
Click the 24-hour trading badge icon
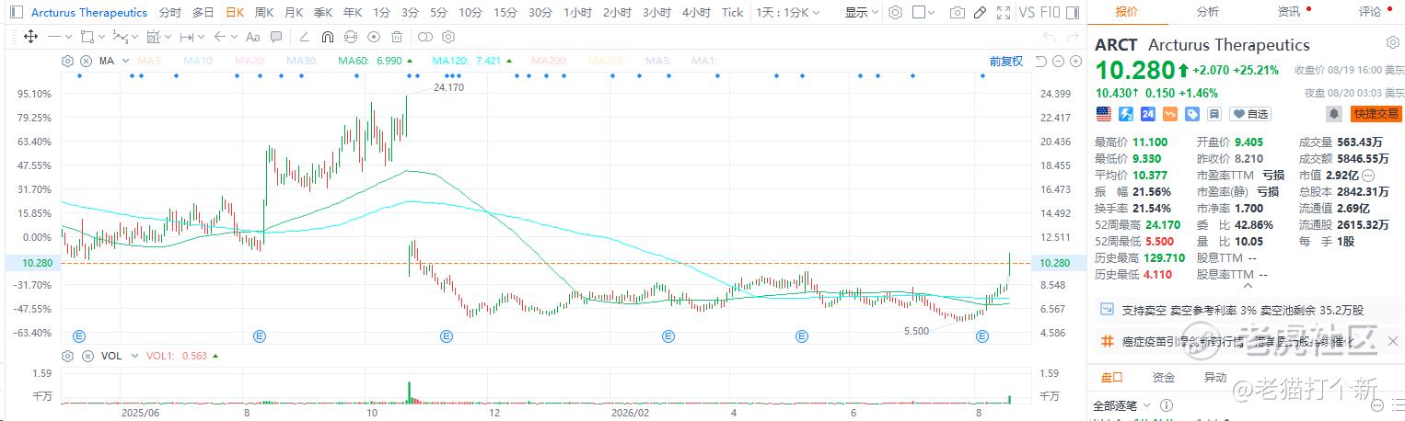1147,114
